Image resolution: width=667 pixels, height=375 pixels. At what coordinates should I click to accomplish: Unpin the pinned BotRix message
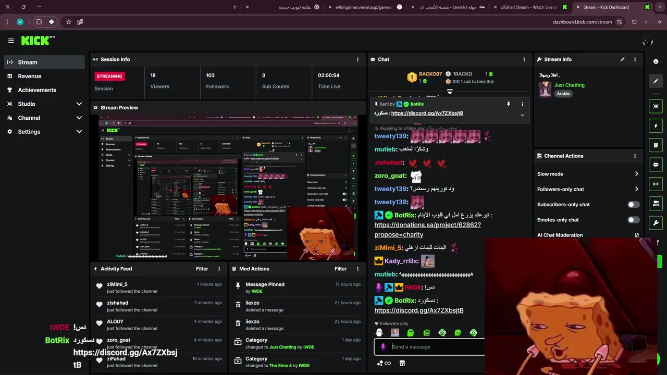click(x=509, y=104)
